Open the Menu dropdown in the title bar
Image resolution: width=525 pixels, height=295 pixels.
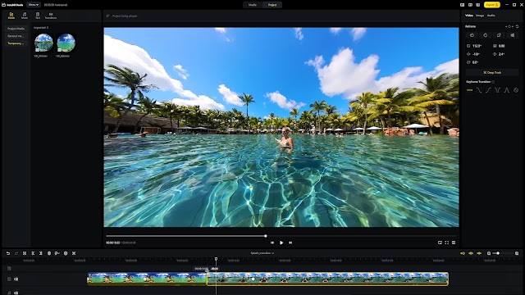tap(33, 5)
